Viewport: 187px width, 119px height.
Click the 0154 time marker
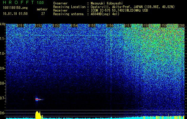74,26
